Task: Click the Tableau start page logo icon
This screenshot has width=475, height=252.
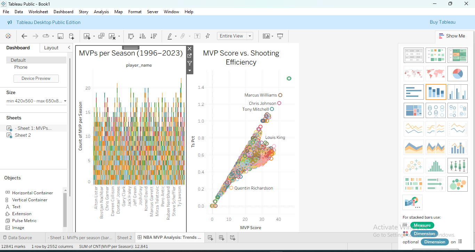Action: pos(8,36)
